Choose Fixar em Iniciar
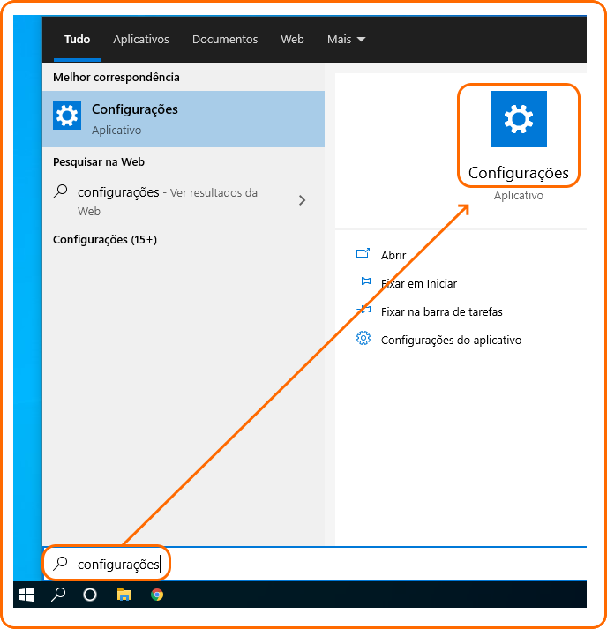607x629 pixels. pyautogui.click(x=419, y=283)
